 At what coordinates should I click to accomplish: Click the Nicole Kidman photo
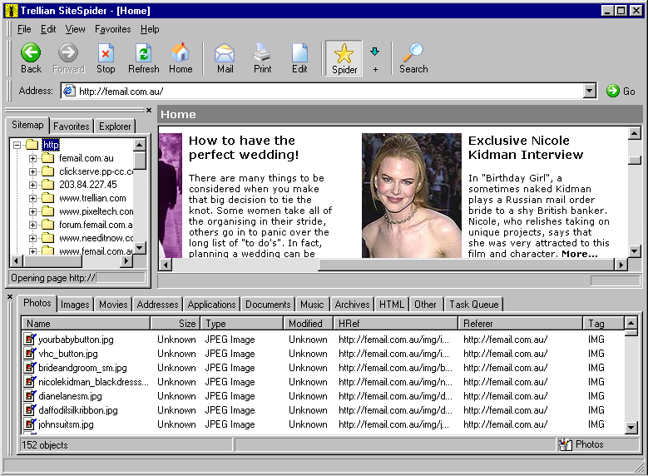[x=411, y=196]
